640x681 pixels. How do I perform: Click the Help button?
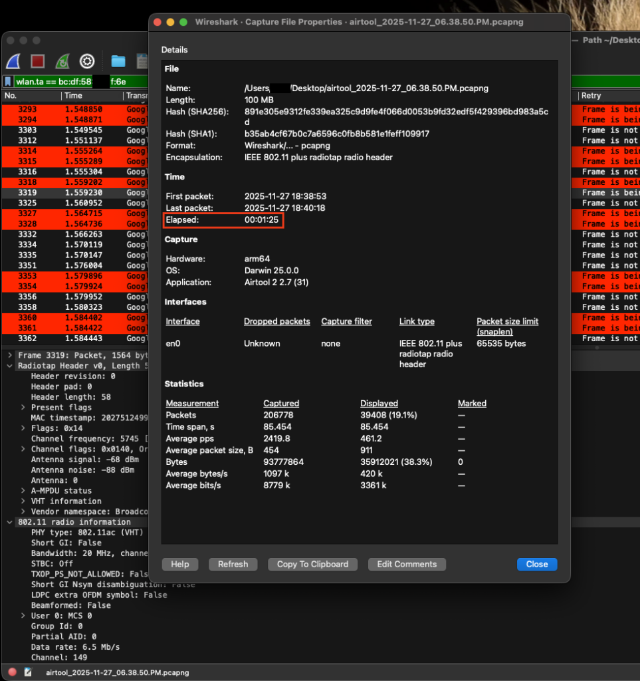[x=180, y=564]
